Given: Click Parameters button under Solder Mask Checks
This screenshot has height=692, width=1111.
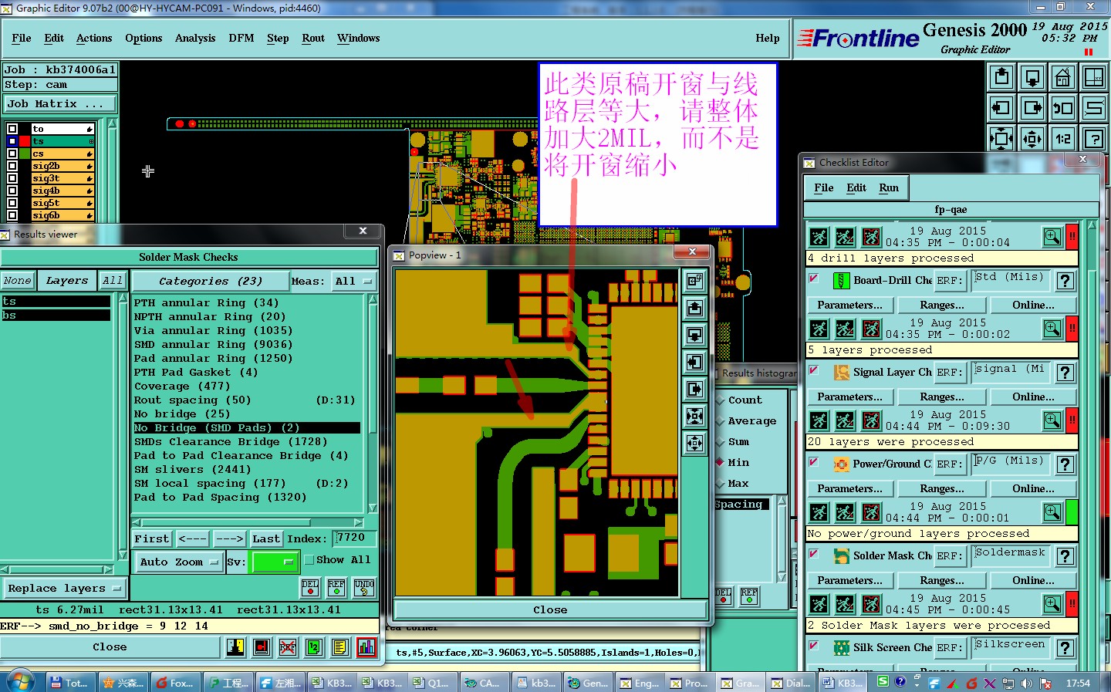Looking at the screenshot, I should 850,580.
